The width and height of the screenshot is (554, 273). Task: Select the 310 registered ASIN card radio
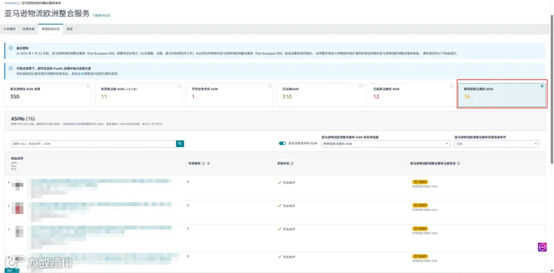tap(361, 85)
